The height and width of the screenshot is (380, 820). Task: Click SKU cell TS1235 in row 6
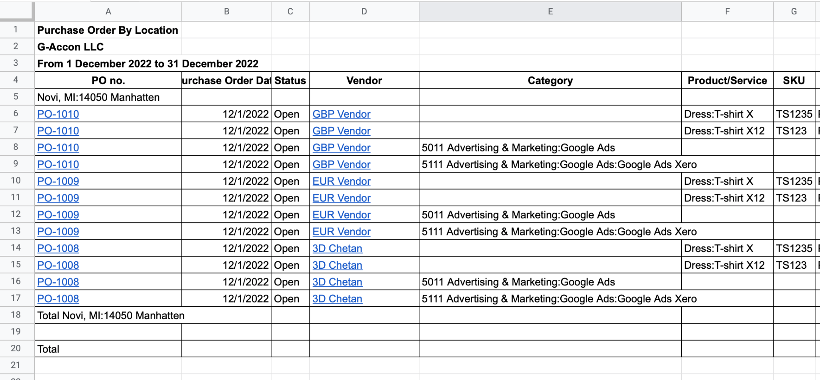coord(793,114)
